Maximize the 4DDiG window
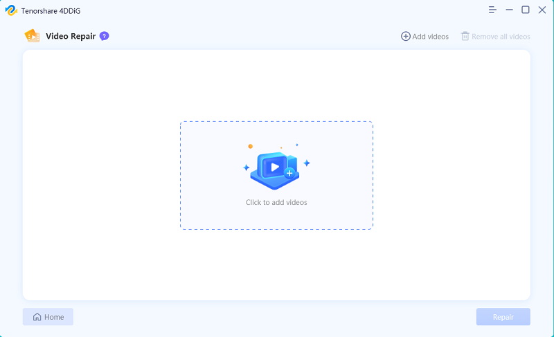The image size is (554, 337). 526,10
